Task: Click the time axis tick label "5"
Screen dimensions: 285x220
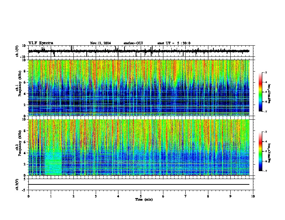Action: coord(141,196)
